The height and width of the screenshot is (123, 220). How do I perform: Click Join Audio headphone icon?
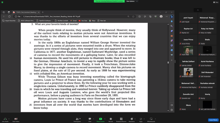[5, 119]
